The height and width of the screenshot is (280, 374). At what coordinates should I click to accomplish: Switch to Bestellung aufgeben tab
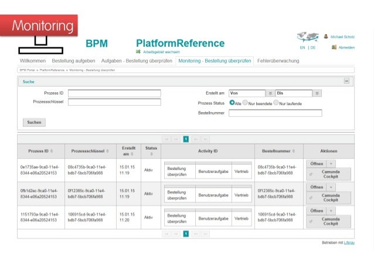click(x=73, y=61)
